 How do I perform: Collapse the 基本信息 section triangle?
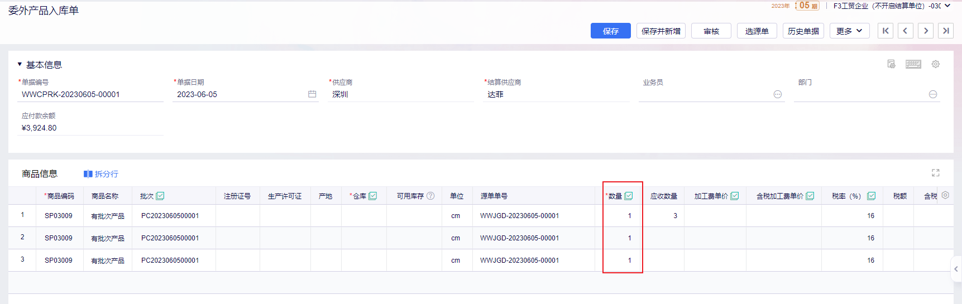tap(20, 64)
